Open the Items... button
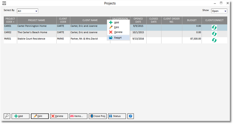233x124 pixels. click(78, 116)
